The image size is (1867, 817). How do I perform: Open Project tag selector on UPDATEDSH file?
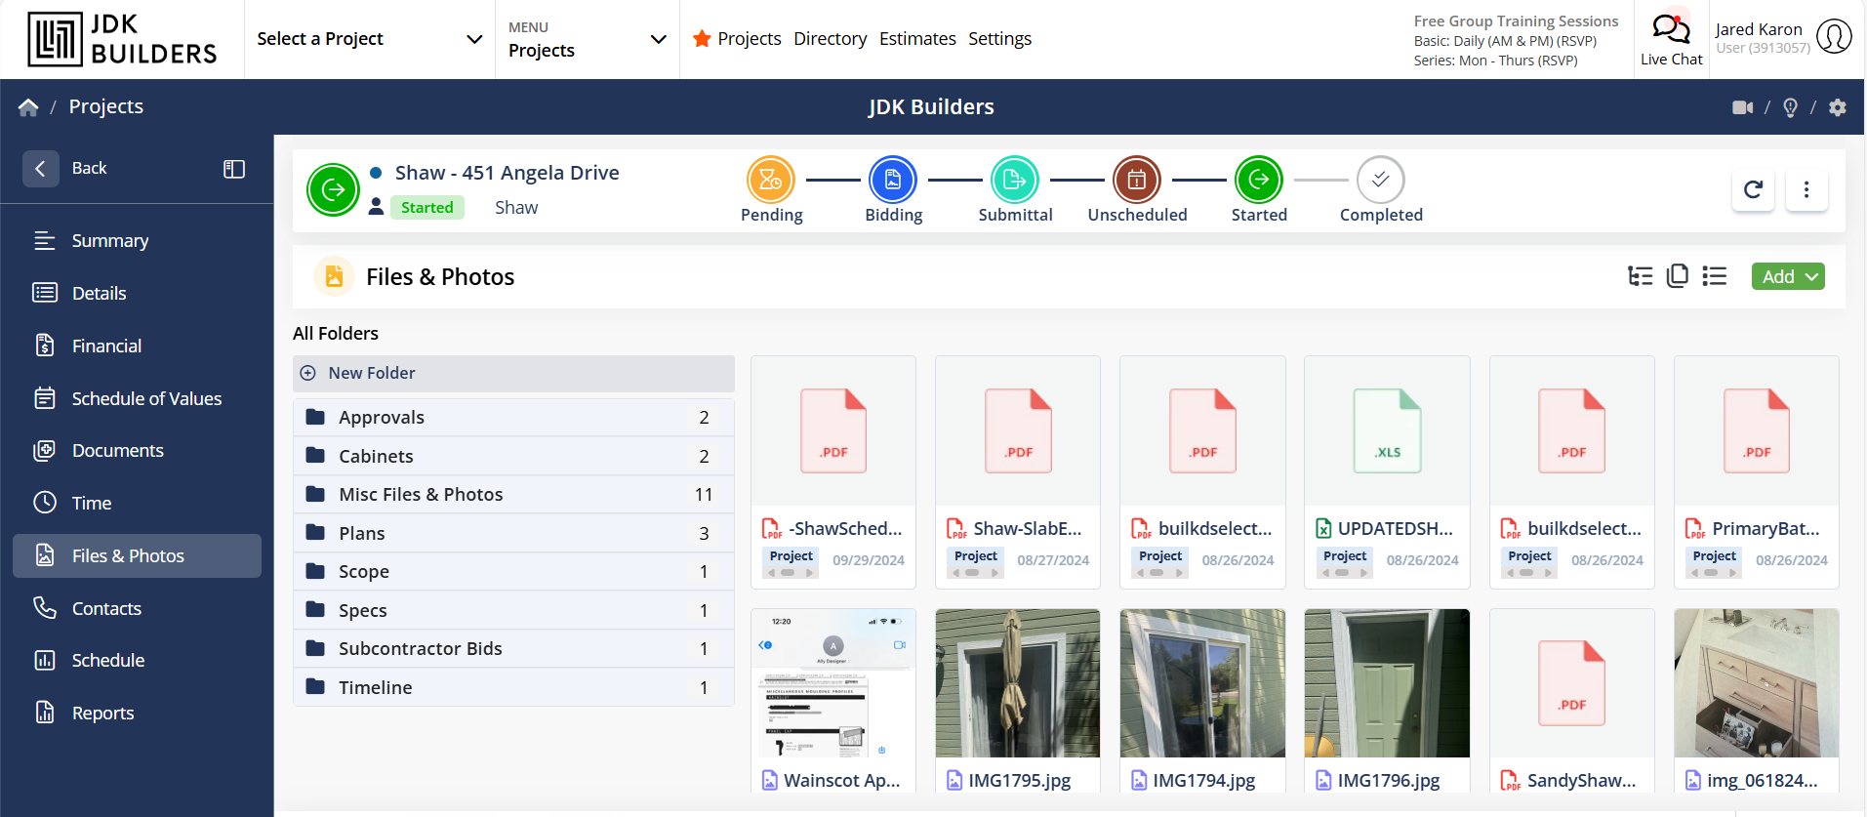(x=1345, y=561)
